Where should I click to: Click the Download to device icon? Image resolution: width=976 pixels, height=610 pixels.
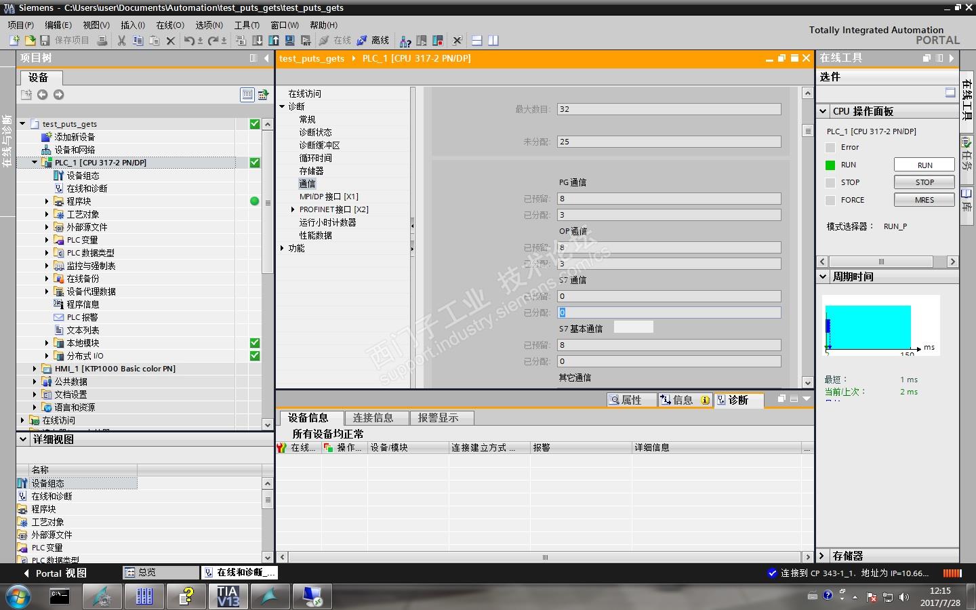coord(258,41)
